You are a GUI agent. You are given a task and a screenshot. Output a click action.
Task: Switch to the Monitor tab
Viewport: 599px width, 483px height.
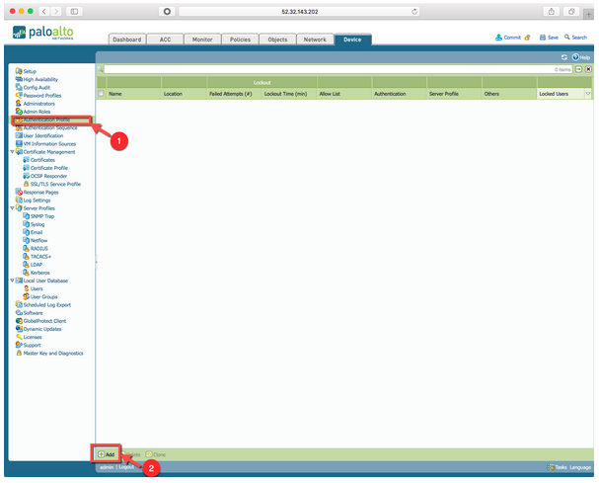tap(203, 40)
